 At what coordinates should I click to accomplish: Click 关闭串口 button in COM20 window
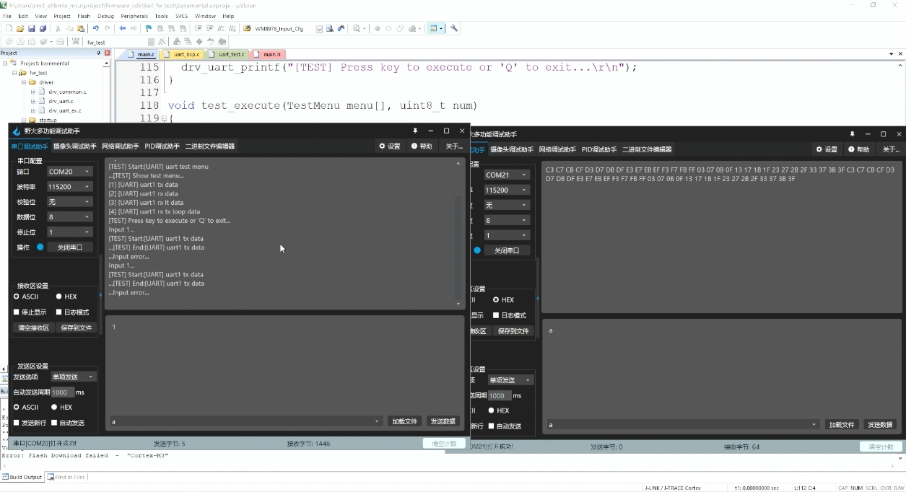(x=70, y=247)
